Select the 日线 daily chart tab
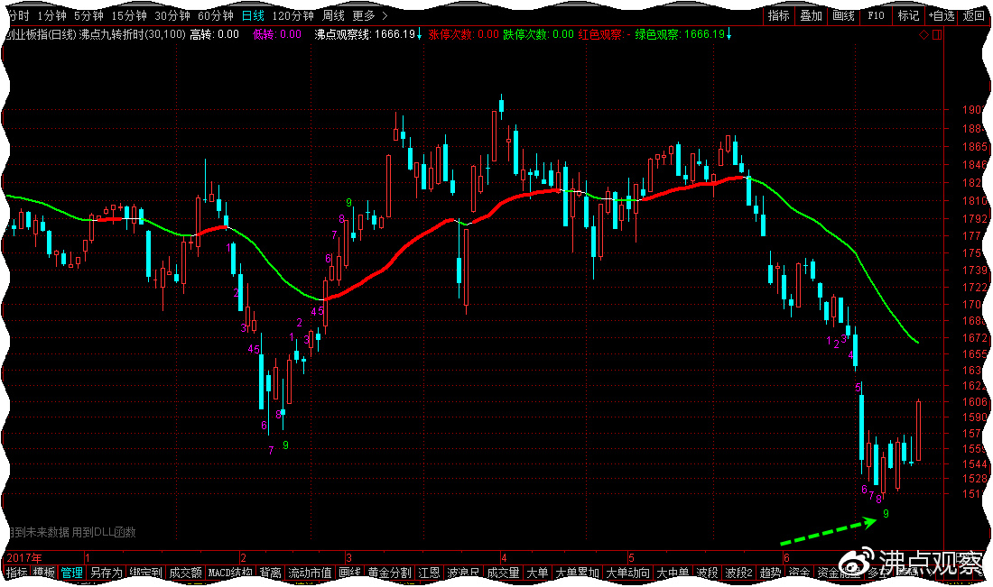Viewport: 993px width, 587px height. click(x=254, y=16)
